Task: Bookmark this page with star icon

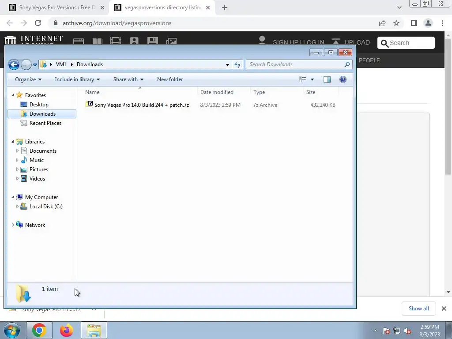Action: click(396, 23)
